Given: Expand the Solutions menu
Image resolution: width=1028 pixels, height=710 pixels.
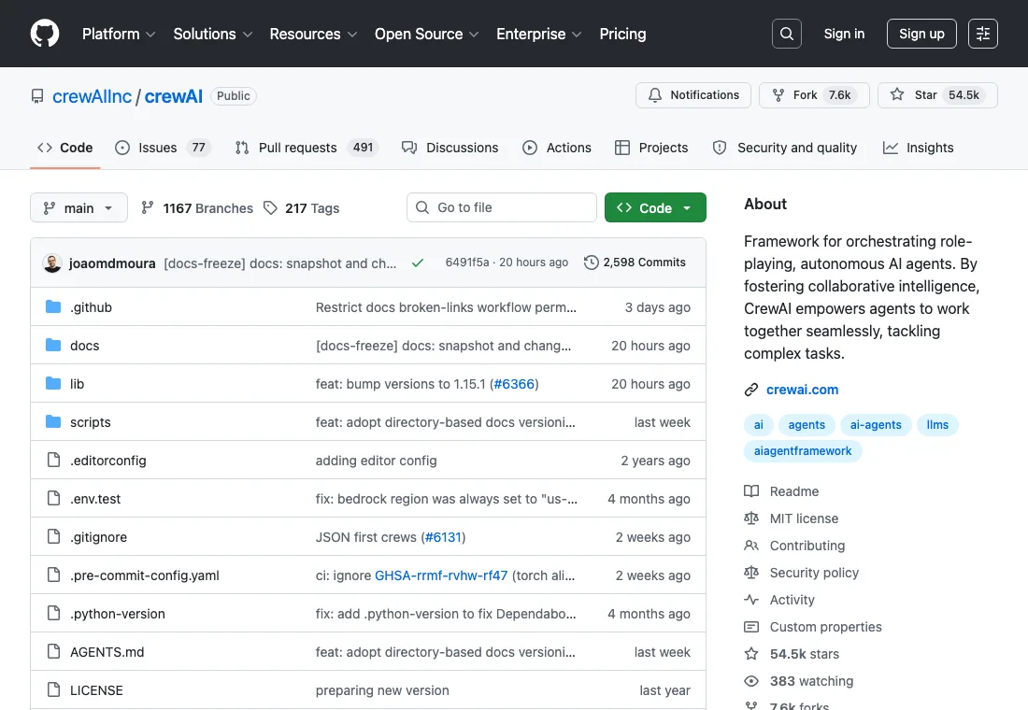Looking at the screenshot, I should [212, 34].
